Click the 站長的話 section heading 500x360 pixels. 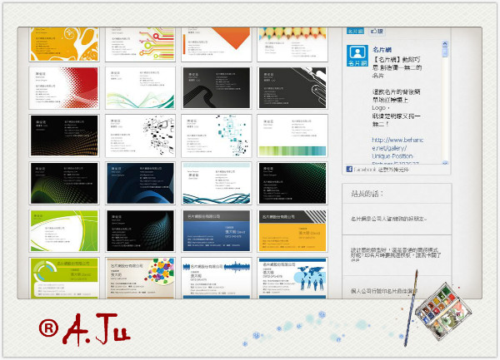click(367, 194)
